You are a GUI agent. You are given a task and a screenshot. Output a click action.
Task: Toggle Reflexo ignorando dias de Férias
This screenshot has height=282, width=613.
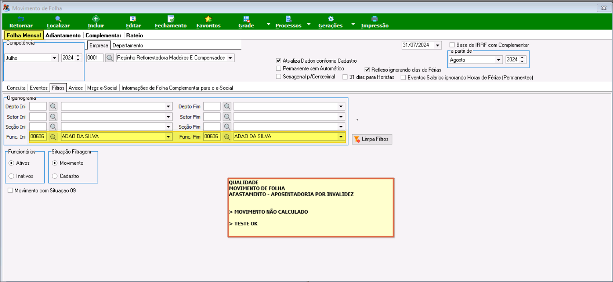tap(367, 69)
